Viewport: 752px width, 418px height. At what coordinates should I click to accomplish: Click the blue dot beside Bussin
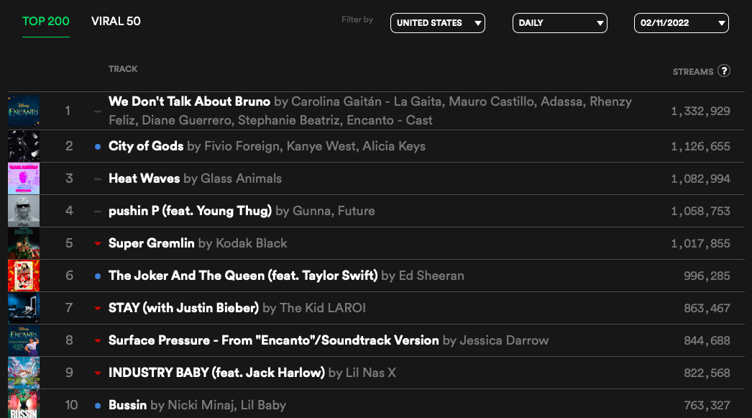tap(98, 406)
